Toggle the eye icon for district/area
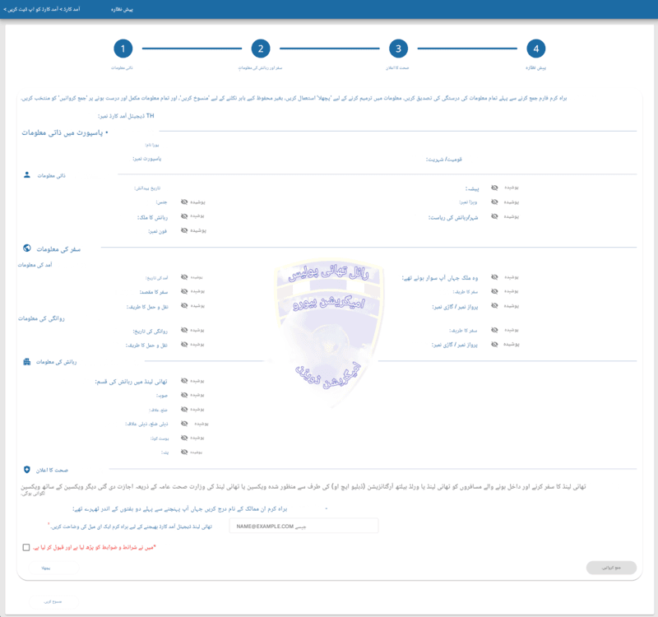This screenshot has height=617, width=658. (184, 409)
